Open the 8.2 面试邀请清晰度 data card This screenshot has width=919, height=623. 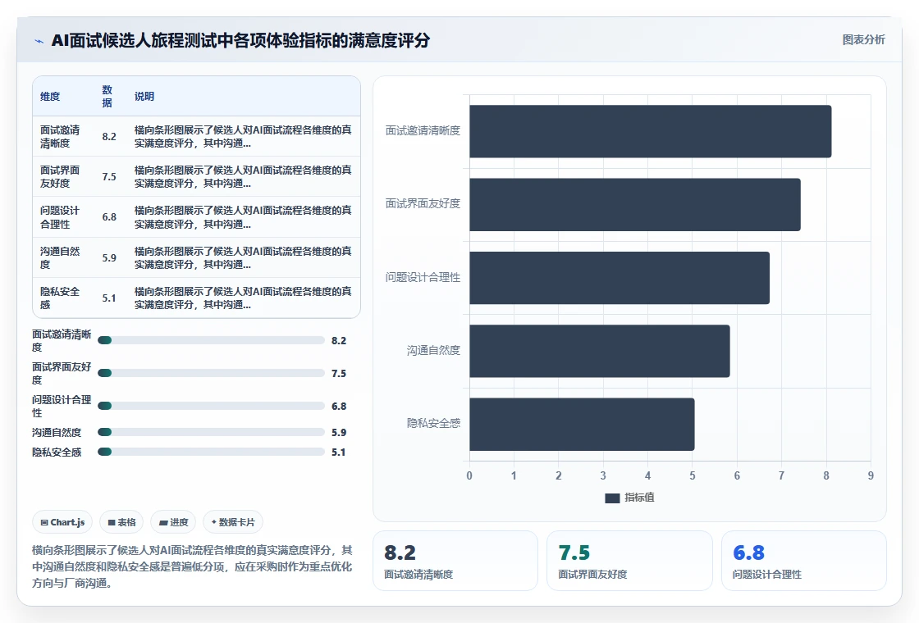point(455,561)
